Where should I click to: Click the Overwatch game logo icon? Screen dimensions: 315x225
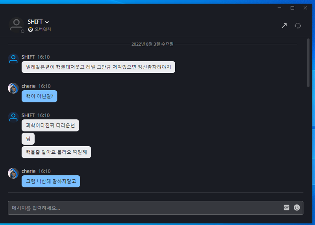[x=30, y=30]
